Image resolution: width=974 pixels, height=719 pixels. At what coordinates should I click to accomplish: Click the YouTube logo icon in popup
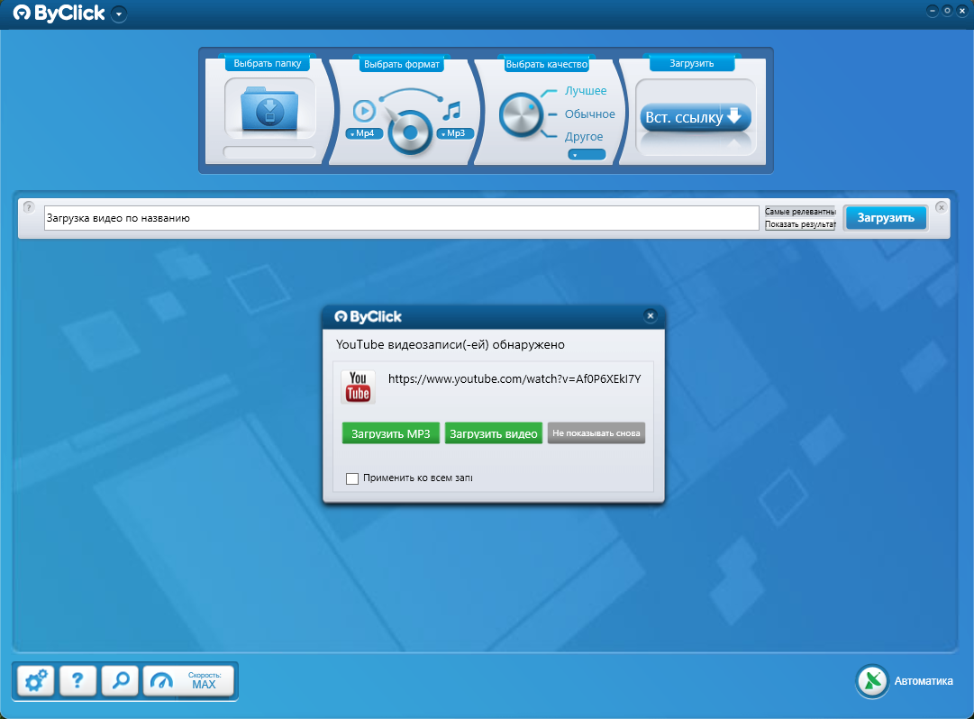tap(358, 387)
